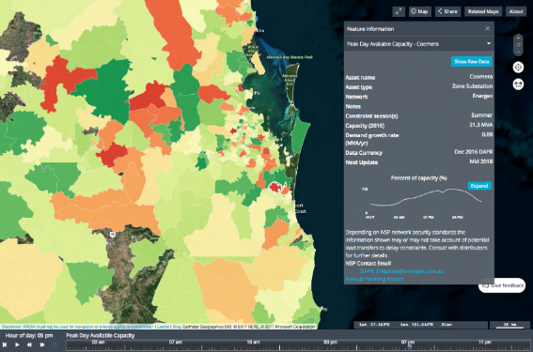Step backward with the rewind icon

coord(29,344)
